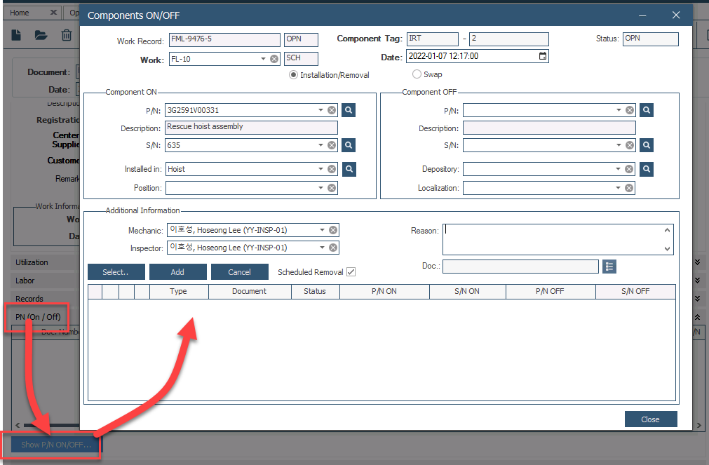The image size is (709, 465).
Task: Click inside the Reason text box
Action: (553, 239)
